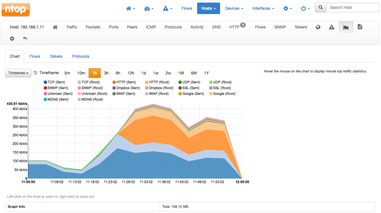The width and height of the screenshot is (381, 213).
Task: Open the Protocols host menu item
Action: coord(173,27)
